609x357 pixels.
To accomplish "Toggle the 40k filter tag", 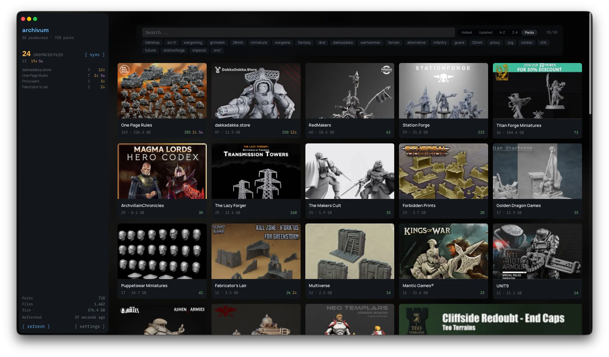I will point(543,42).
